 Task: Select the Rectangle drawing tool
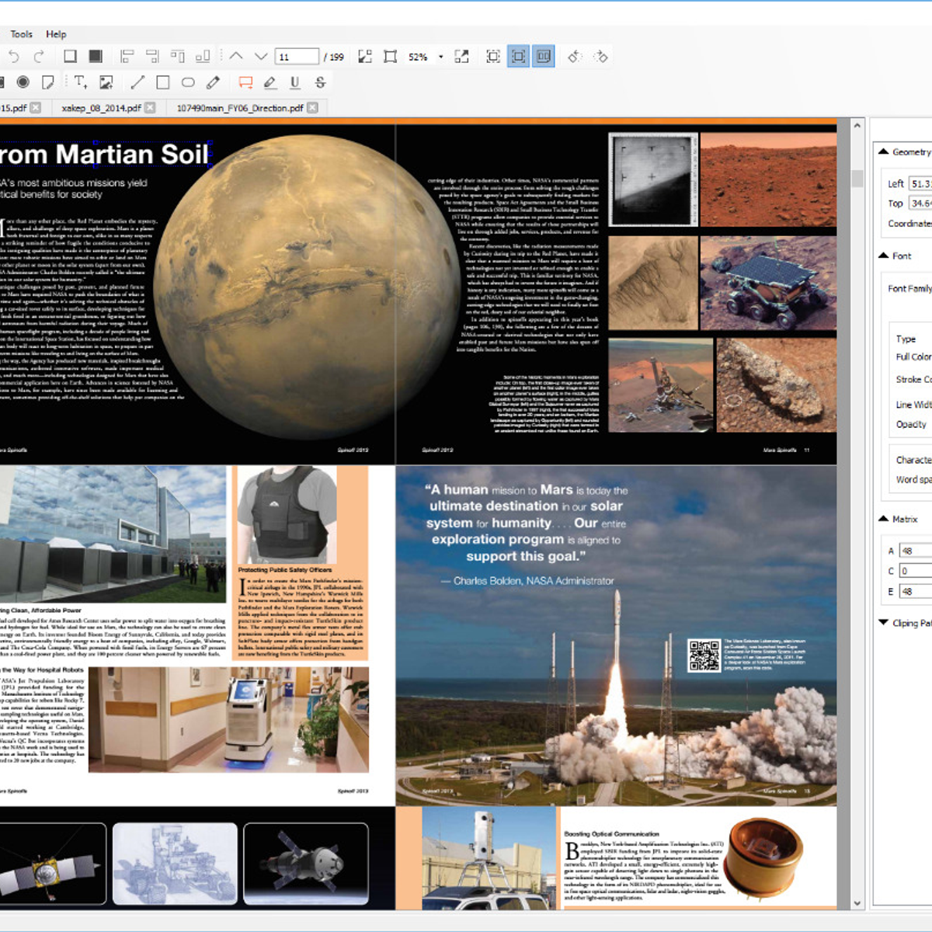point(162,82)
